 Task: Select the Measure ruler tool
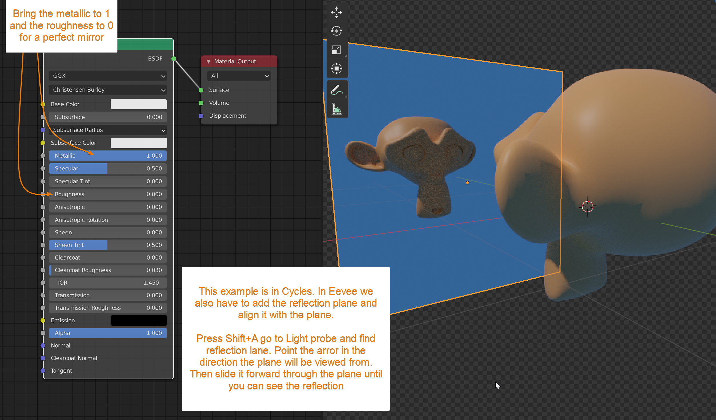pos(337,109)
